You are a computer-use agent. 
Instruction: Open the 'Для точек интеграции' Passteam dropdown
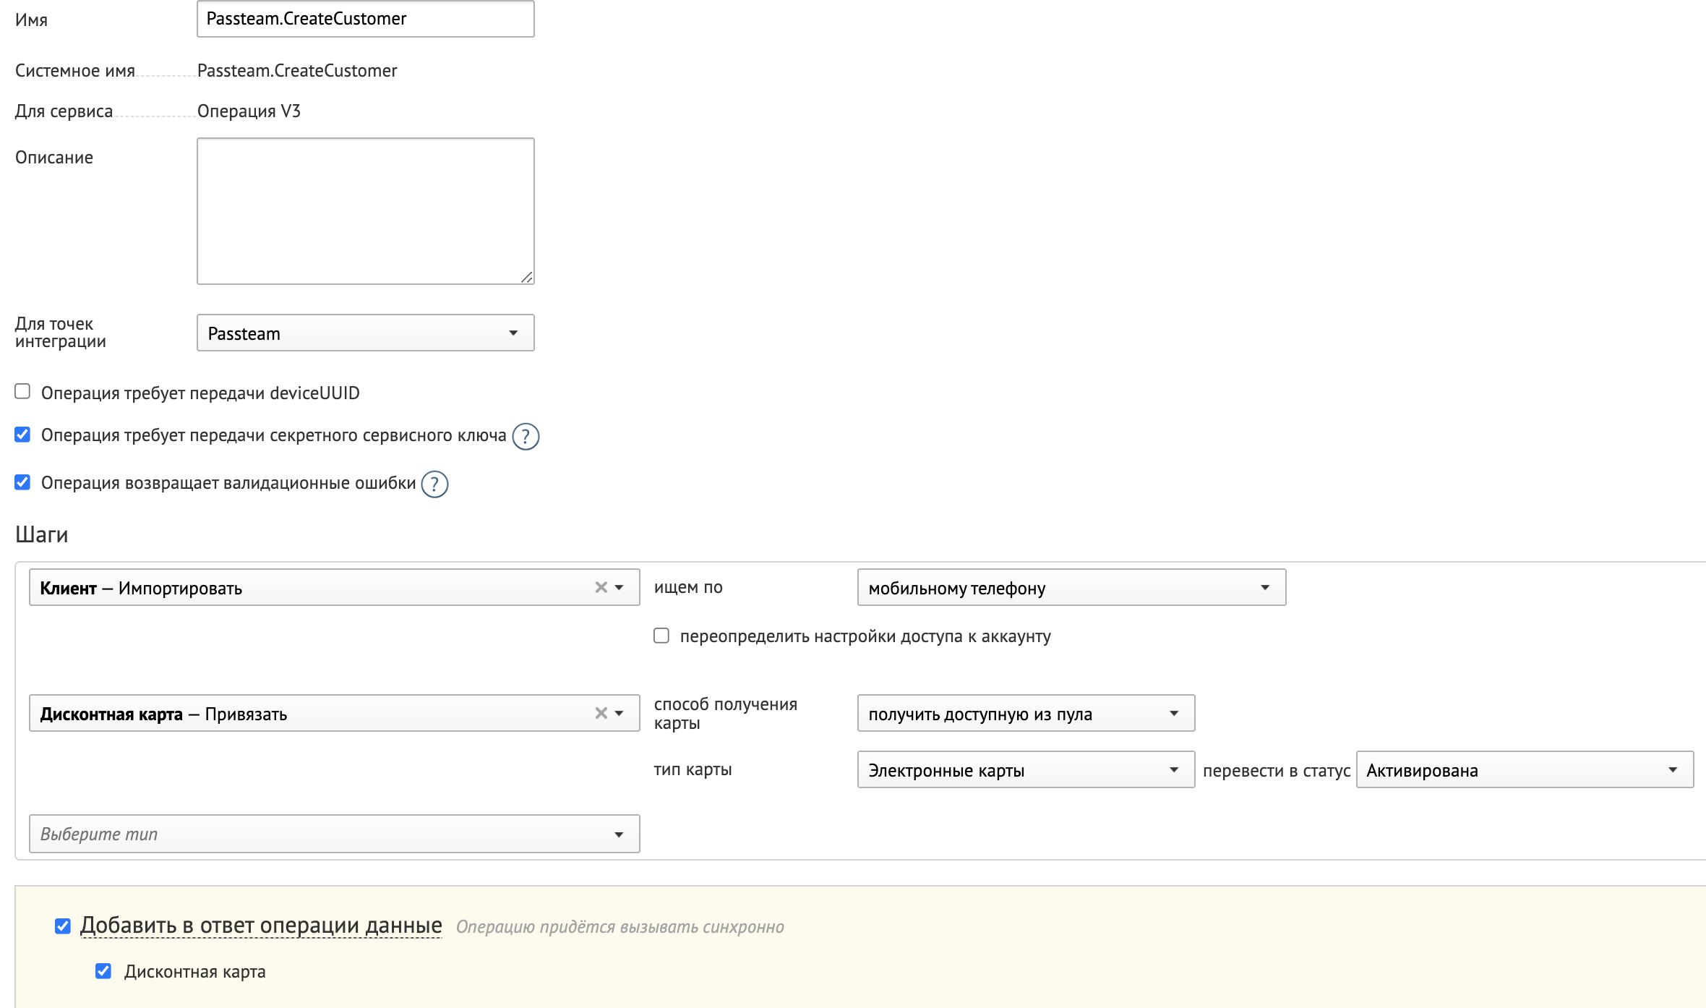click(366, 333)
